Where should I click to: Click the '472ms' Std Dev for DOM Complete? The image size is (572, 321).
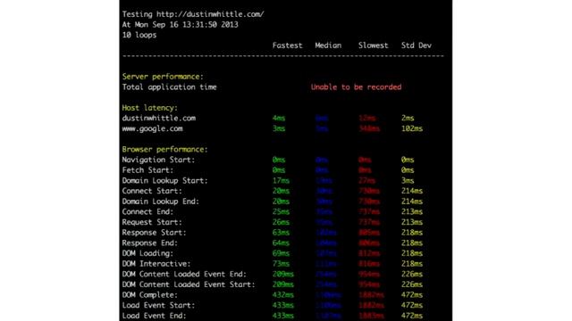tap(412, 295)
